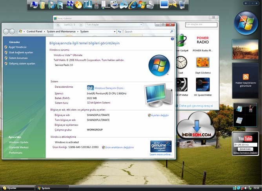This screenshot has height=191, width=262.
Task: Click Daha çok çevrimiçi araç al link
Action: (196, 106)
